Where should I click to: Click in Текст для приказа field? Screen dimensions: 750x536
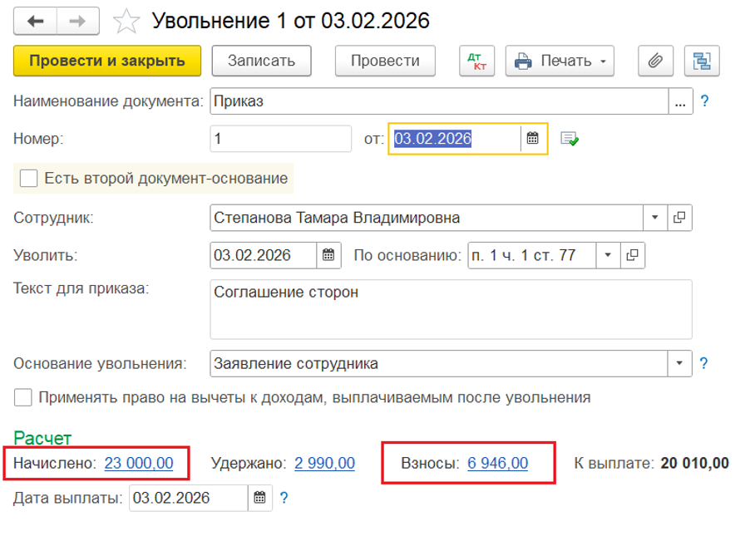450,309
